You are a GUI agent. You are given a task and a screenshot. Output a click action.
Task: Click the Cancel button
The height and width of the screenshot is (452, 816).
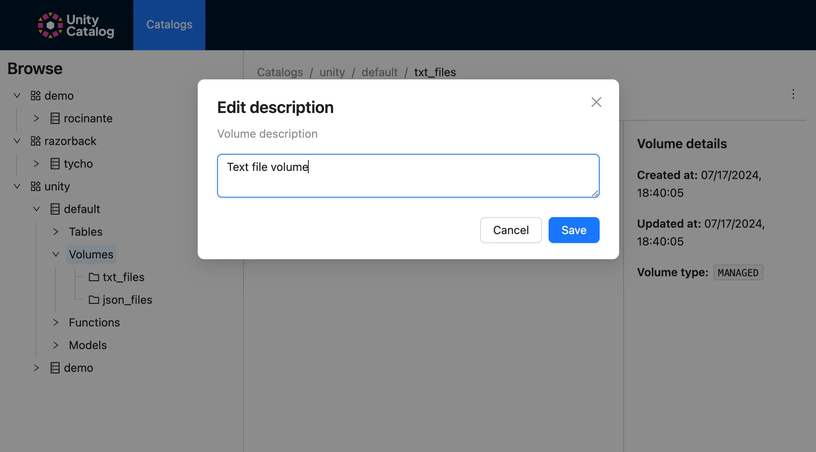(x=511, y=230)
